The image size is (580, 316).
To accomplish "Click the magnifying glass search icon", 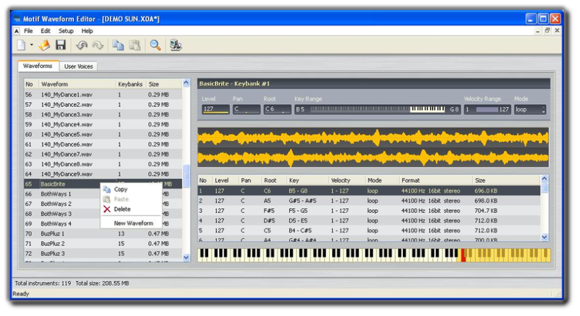I will pos(155,46).
